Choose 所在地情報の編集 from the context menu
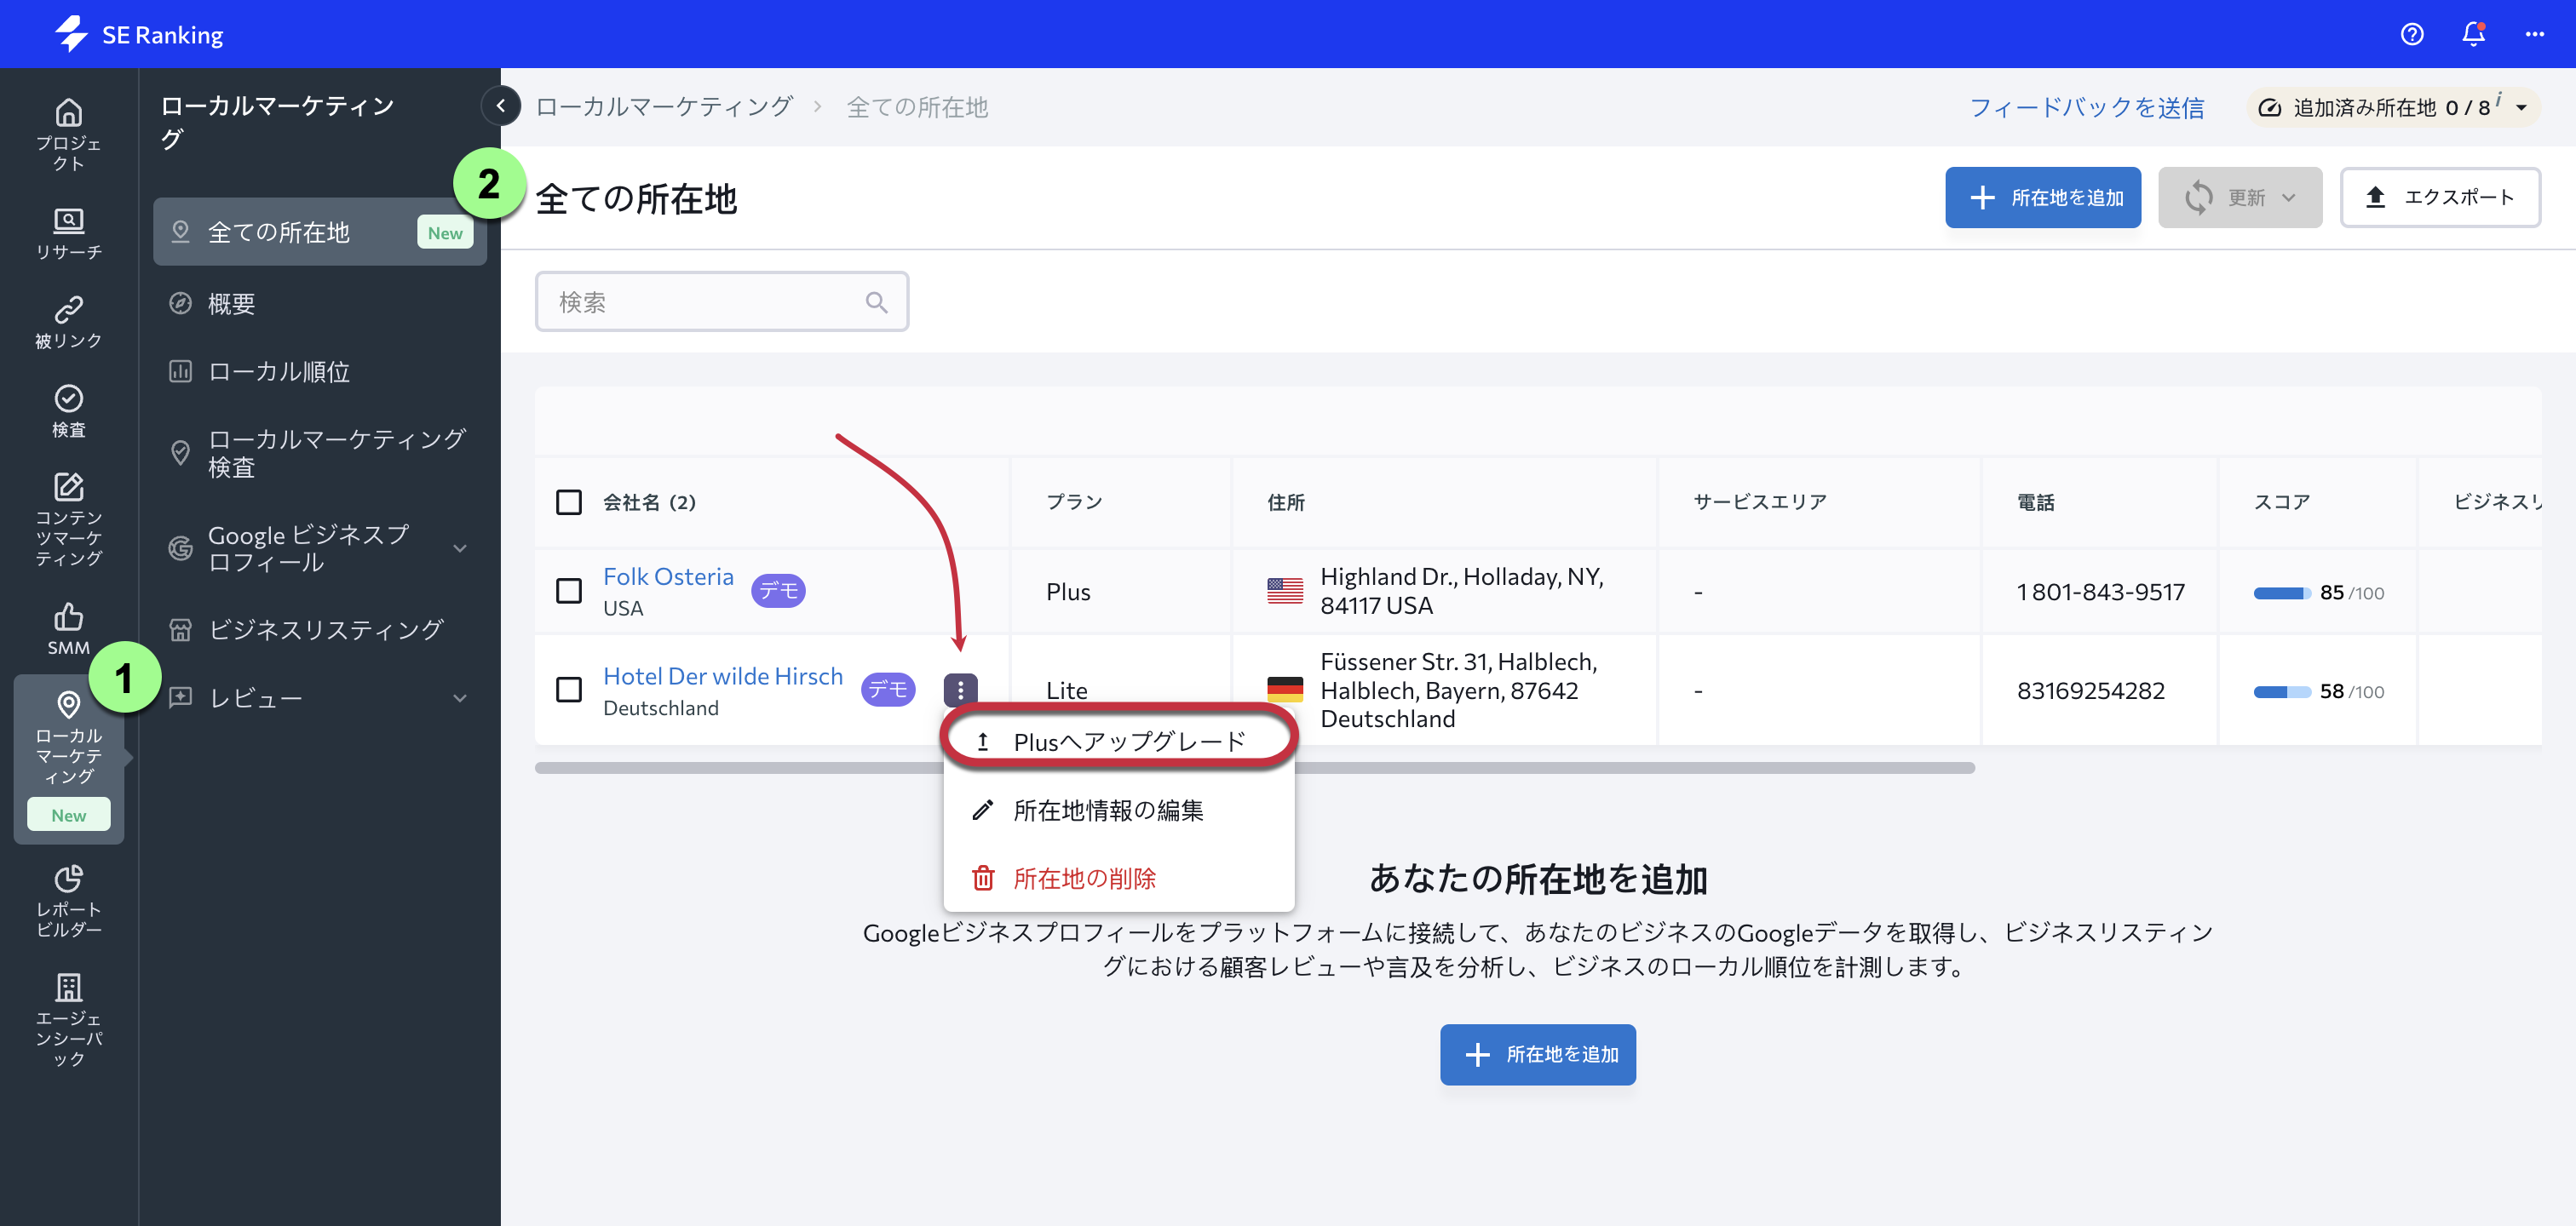 pos(1118,810)
